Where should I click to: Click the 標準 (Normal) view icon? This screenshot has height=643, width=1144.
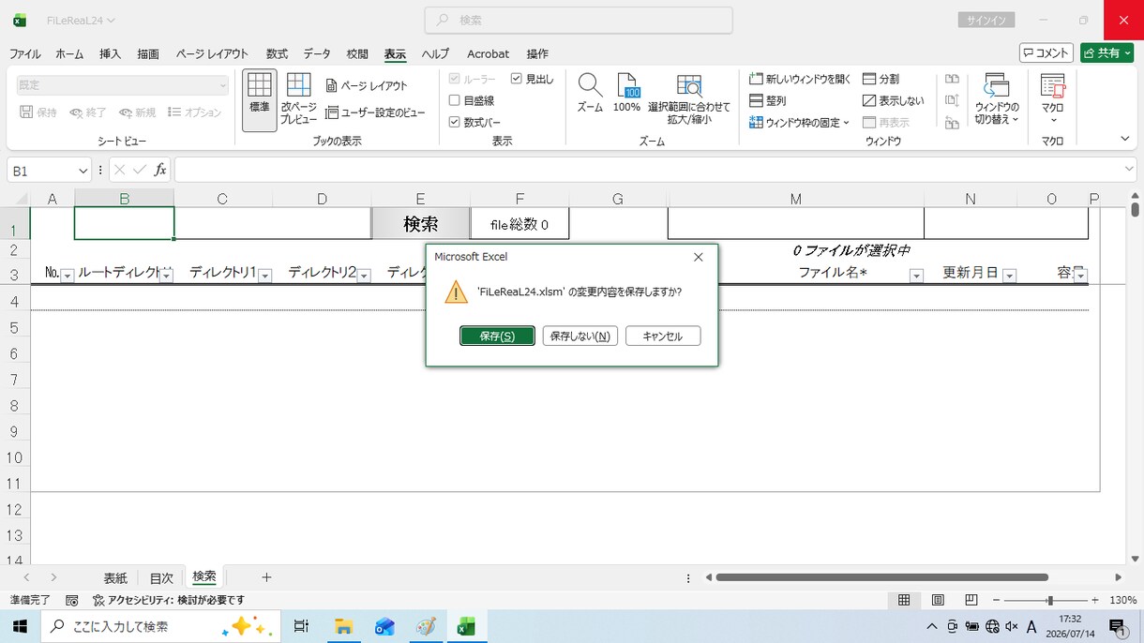point(259,99)
